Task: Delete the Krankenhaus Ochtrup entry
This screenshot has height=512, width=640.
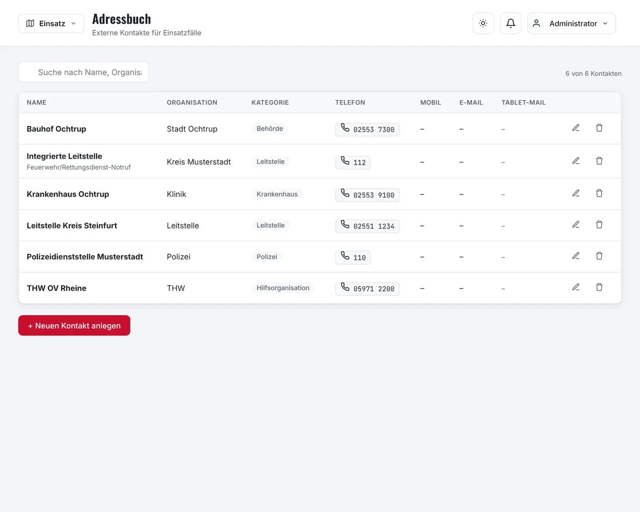Action: tap(599, 193)
